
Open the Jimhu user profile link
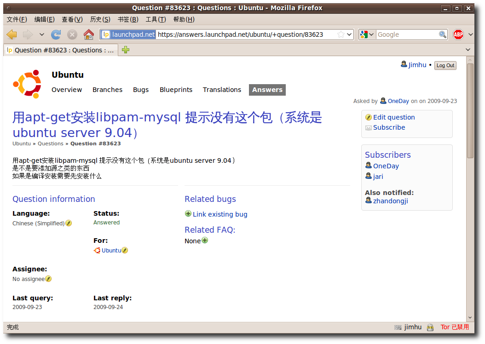tap(417, 65)
